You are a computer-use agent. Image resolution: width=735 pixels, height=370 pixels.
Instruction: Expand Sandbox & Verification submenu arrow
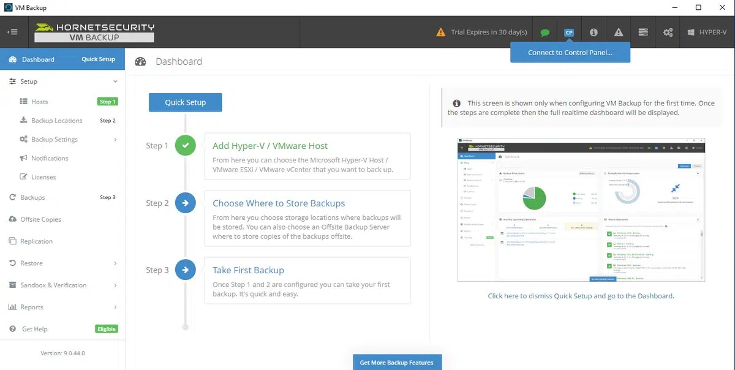pyautogui.click(x=115, y=285)
